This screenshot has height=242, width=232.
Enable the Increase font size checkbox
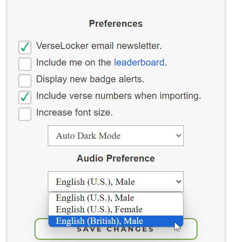[x=25, y=114]
